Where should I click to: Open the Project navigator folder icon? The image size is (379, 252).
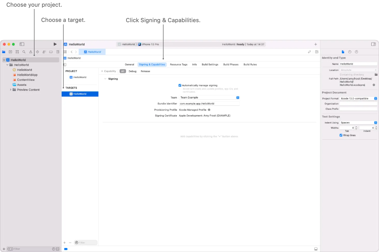(4, 52)
